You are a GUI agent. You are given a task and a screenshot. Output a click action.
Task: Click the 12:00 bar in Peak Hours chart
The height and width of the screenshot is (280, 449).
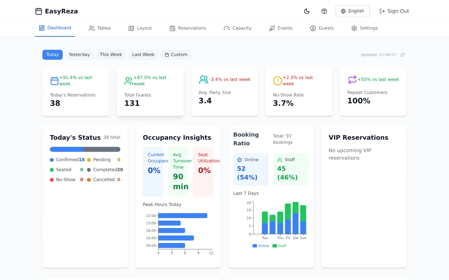183,216
